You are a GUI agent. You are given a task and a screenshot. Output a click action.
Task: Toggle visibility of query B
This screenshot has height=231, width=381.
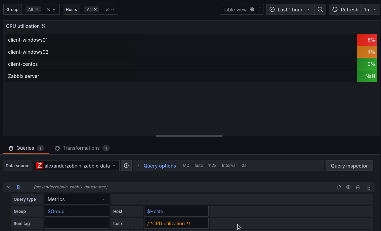pos(348,187)
